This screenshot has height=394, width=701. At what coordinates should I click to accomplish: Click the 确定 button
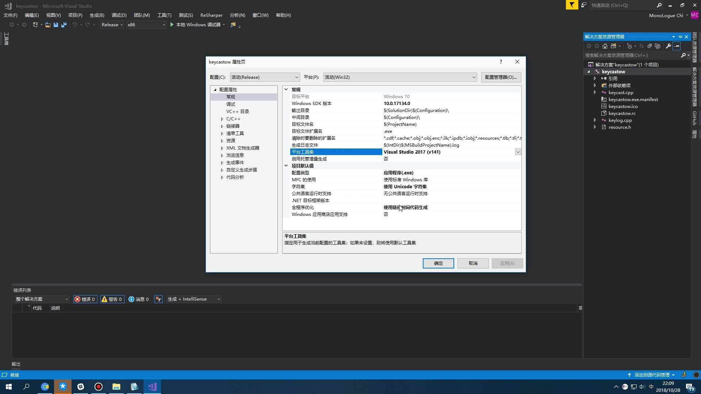tap(438, 263)
